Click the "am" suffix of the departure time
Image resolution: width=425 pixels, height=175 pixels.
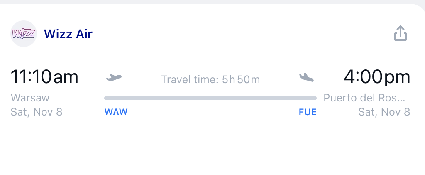coord(66,77)
